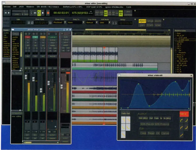Toggle the Fade Out button in x-fade editor

(126, 113)
